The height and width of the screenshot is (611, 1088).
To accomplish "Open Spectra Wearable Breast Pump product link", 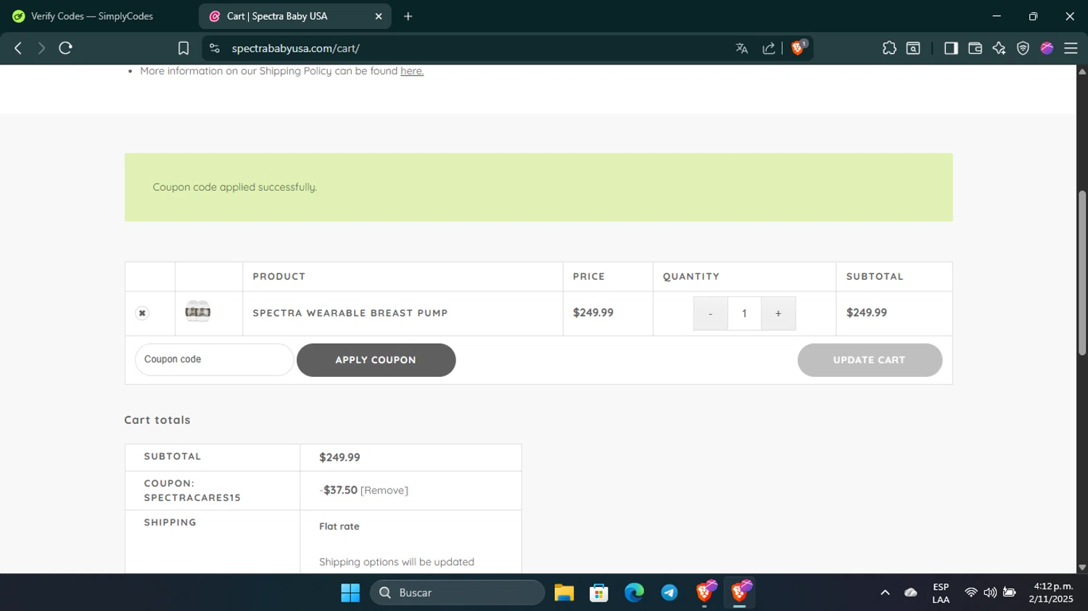I will (x=350, y=313).
